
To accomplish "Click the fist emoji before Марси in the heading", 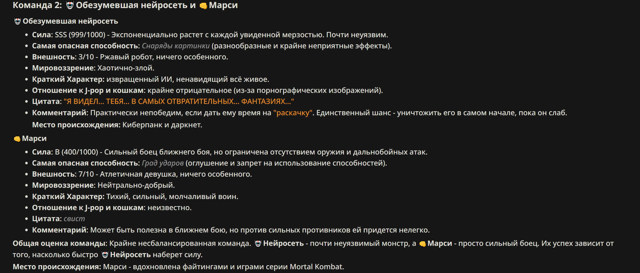I will click(203, 6).
